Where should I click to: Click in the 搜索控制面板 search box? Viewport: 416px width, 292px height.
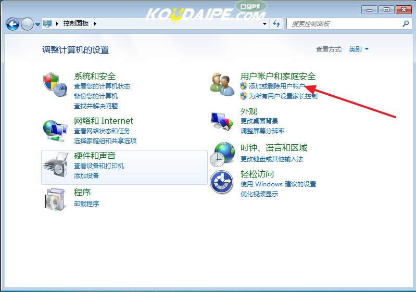pyautogui.click(x=344, y=24)
